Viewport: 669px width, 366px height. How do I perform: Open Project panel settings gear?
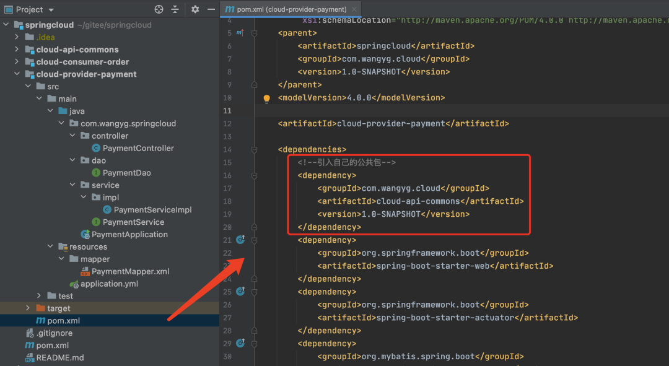click(195, 9)
